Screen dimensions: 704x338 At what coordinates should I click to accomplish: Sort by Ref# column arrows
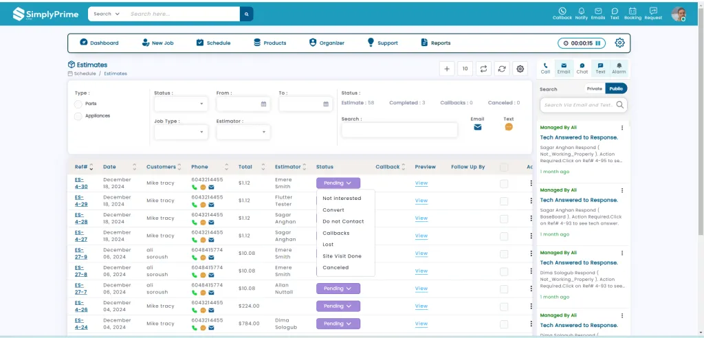point(91,167)
